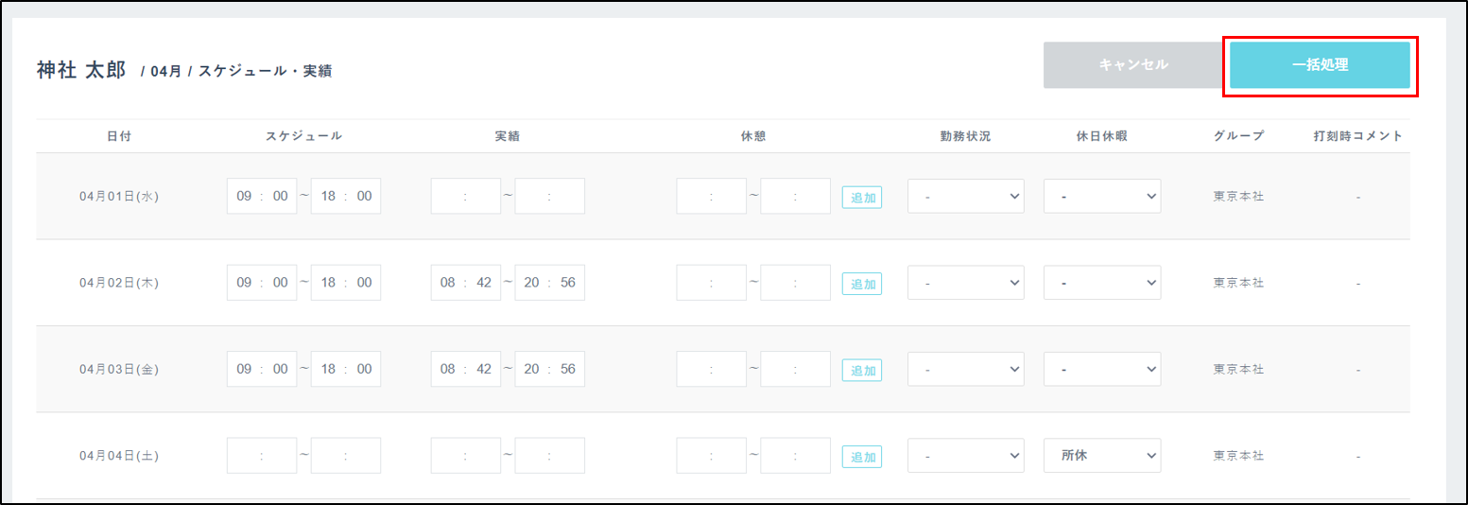Focus 休憩 end field on 04月02日
This screenshot has width=1468, height=505.
(796, 282)
